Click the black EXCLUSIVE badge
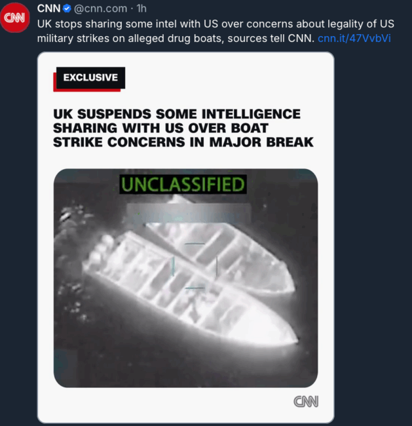 tap(90, 77)
